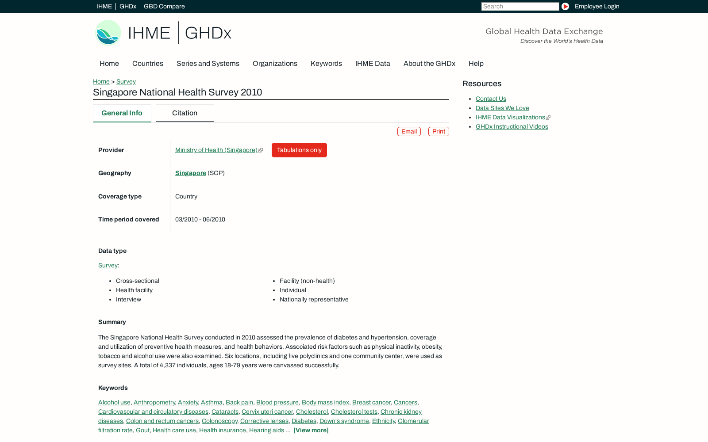
Task: Open About the GHDx menu
Action: tap(429, 64)
